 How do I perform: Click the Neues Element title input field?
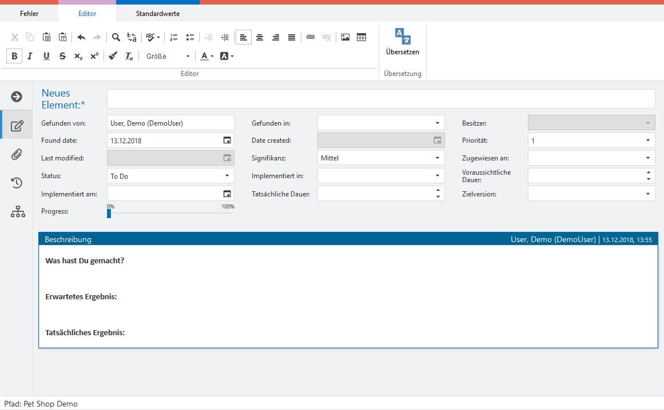point(380,99)
